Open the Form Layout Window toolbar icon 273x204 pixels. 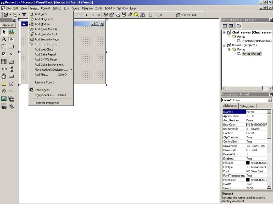[118, 15]
